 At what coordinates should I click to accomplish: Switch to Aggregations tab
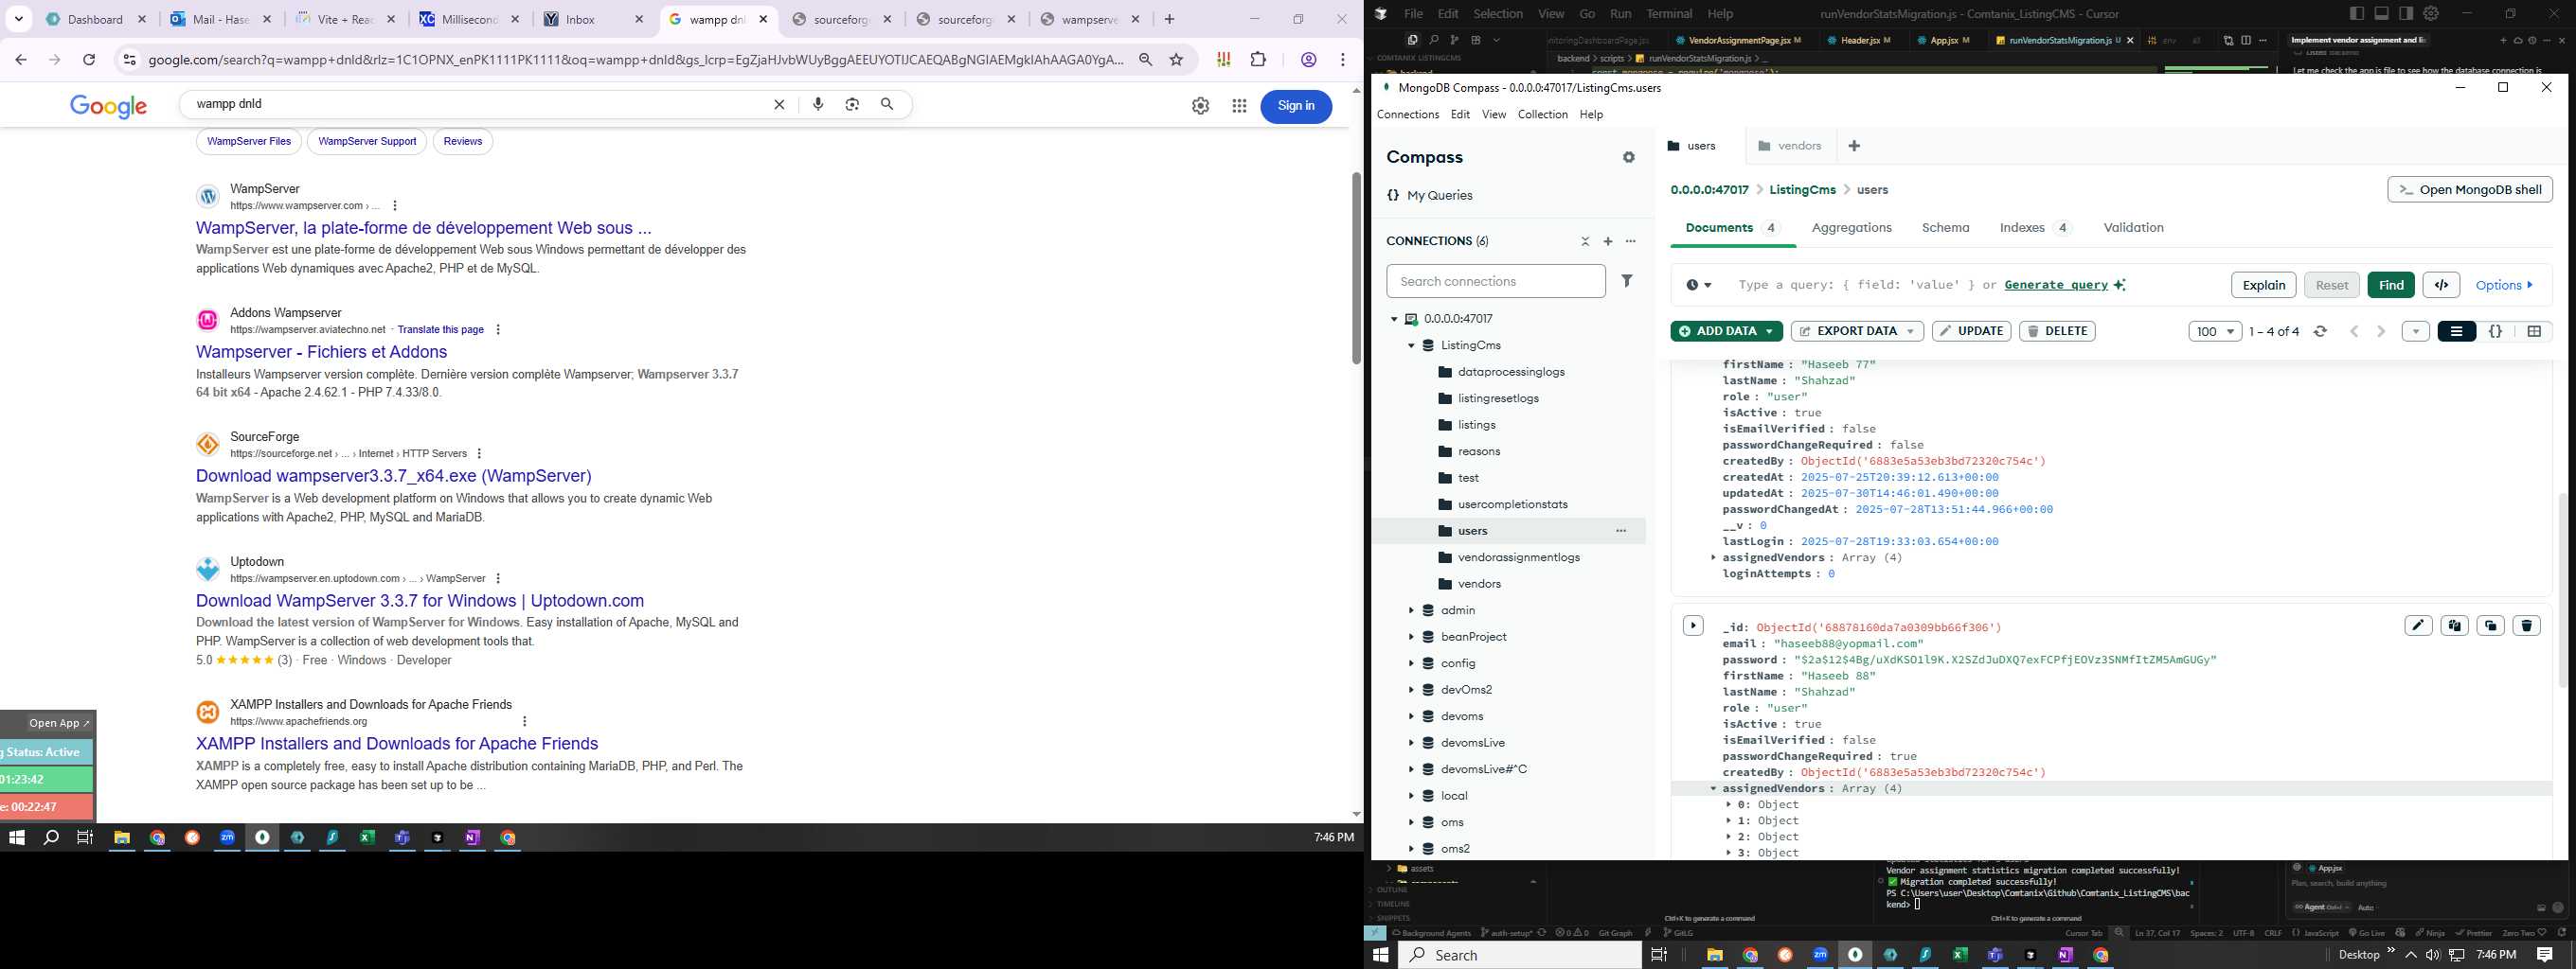(x=1851, y=228)
